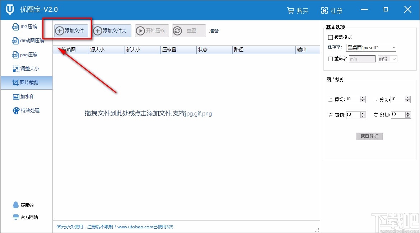Select the 特效处理 effects tool
The image size is (420, 233).
point(26,110)
